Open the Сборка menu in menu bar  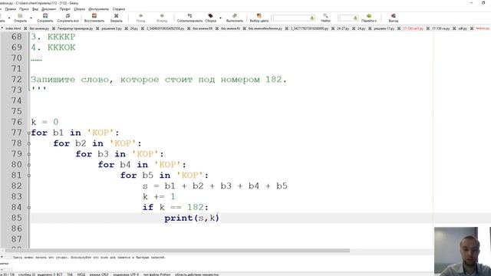[79, 9]
